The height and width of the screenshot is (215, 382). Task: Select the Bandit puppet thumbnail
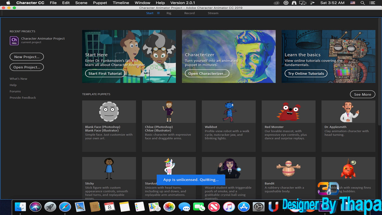289,168
